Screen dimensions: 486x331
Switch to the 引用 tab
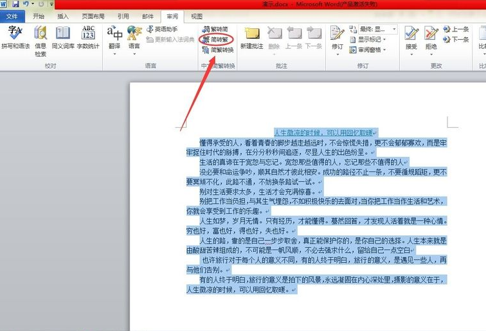click(123, 17)
